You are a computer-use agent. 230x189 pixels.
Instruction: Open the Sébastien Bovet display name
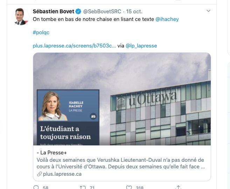click(x=54, y=12)
